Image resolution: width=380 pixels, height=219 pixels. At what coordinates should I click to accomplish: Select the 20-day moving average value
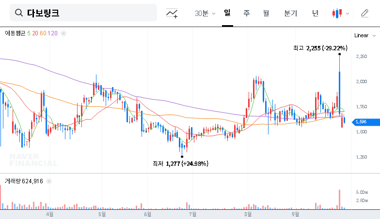[x=35, y=33]
